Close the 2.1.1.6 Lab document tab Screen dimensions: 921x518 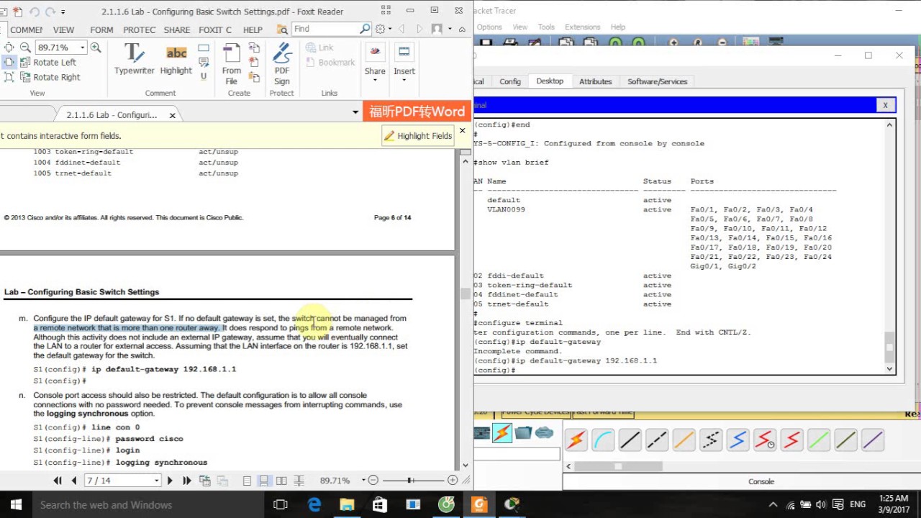pyautogui.click(x=173, y=115)
